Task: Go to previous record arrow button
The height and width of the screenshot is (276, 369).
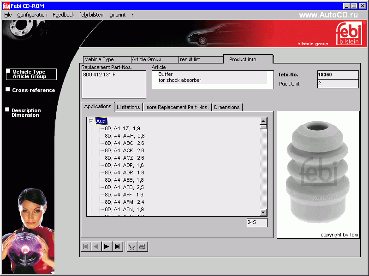Action: point(96,247)
